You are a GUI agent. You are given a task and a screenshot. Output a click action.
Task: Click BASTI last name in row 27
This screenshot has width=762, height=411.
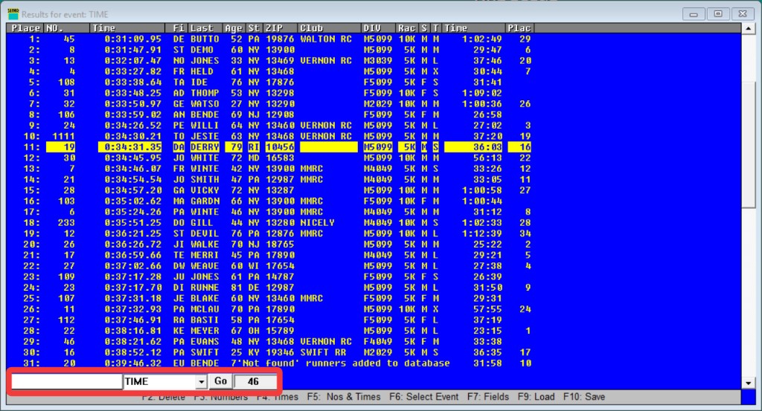[205, 320]
